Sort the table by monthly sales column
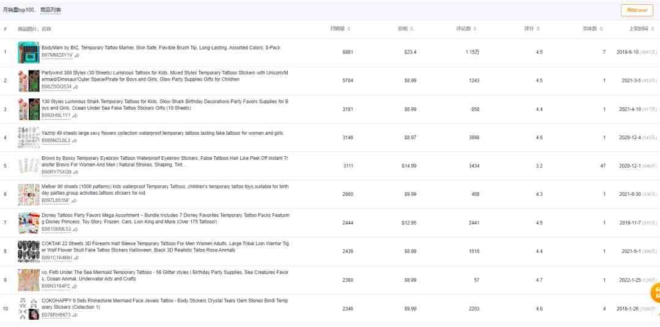Viewport: 660px width, 327px height. tap(340, 29)
